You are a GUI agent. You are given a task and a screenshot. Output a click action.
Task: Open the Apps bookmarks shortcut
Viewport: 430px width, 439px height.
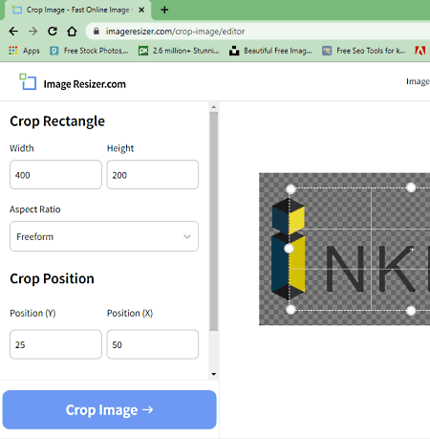[24, 51]
